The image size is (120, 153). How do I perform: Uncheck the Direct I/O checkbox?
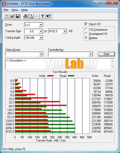pyautogui.click(x=86, y=24)
